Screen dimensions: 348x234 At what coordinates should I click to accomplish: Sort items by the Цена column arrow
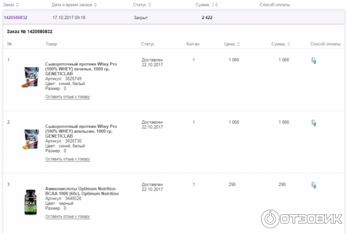click(x=239, y=44)
